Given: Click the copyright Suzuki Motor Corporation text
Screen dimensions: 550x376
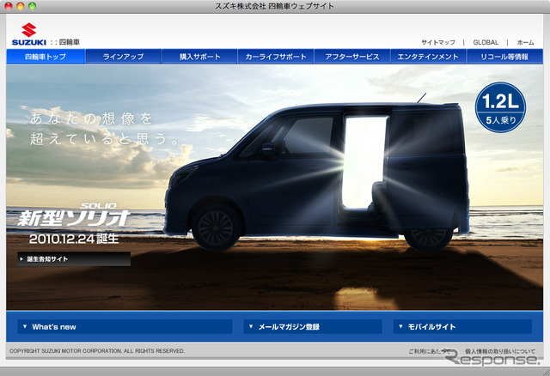Looking at the screenshot, I should click(x=97, y=351).
